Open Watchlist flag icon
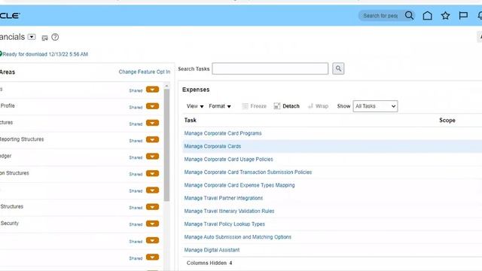The width and height of the screenshot is (482, 271). point(463,15)
